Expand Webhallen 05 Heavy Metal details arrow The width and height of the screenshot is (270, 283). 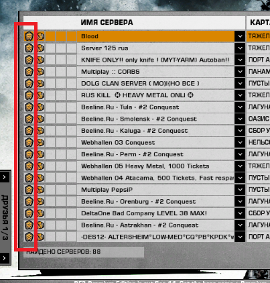240,166
